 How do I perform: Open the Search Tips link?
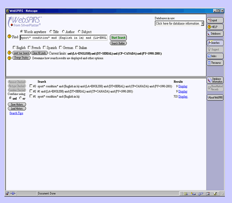pos(16,113)
